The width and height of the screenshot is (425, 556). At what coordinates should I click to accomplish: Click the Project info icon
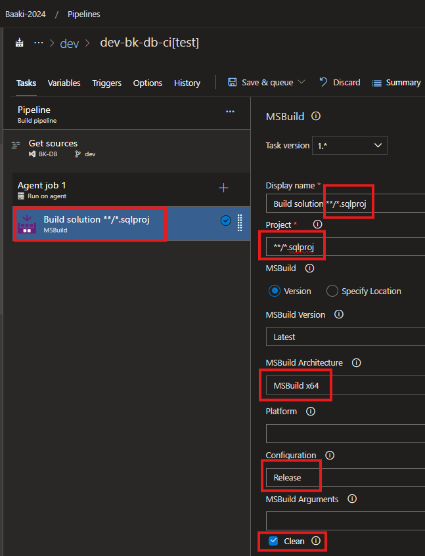[317, 224]
